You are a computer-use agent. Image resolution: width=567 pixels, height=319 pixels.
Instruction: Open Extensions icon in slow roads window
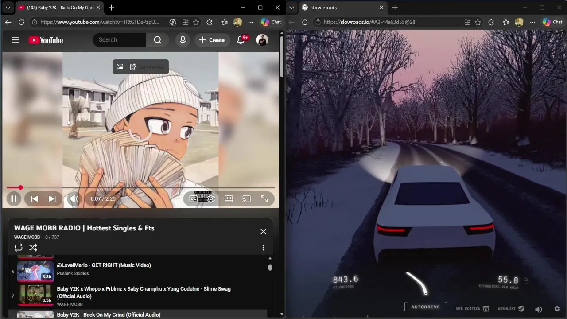point(491,22)
